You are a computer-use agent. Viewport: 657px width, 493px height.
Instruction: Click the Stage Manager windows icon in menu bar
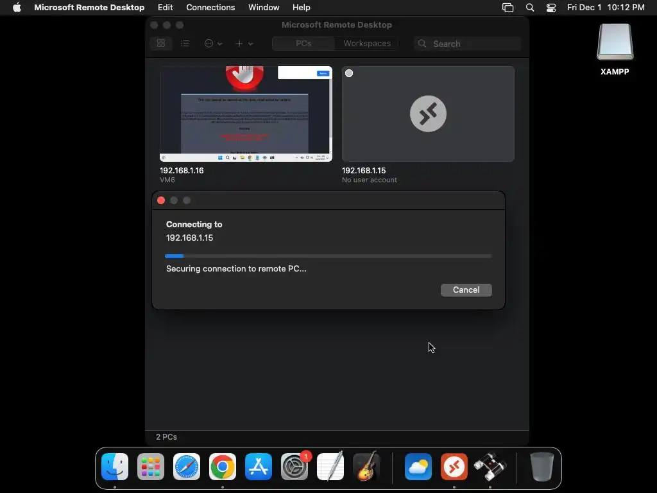(508, 8)
